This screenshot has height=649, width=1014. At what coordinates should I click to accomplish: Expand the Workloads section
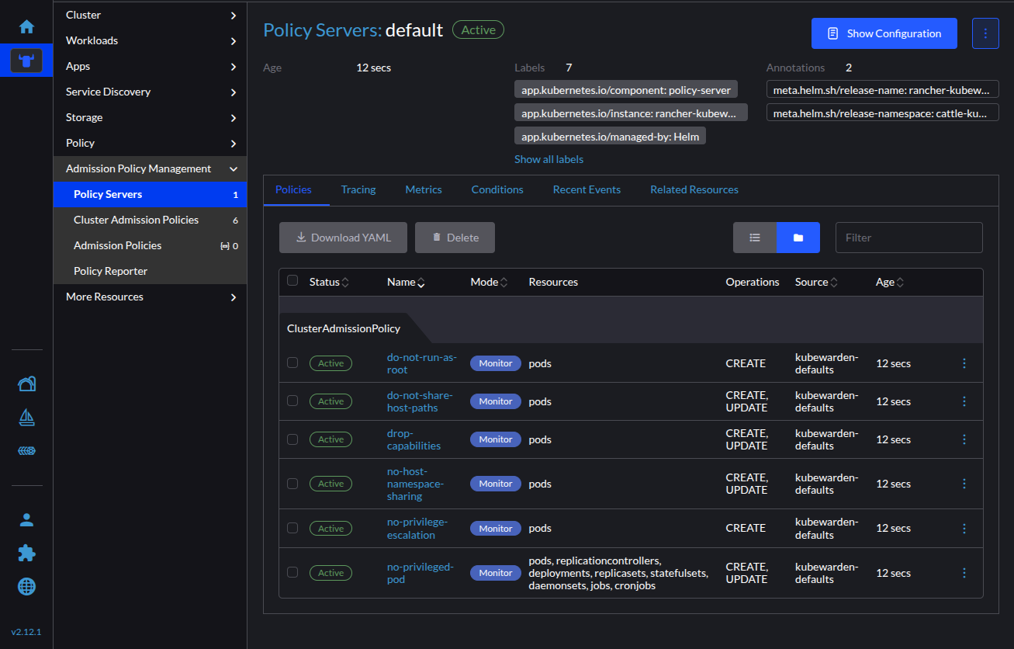click(x=149, y=40)
